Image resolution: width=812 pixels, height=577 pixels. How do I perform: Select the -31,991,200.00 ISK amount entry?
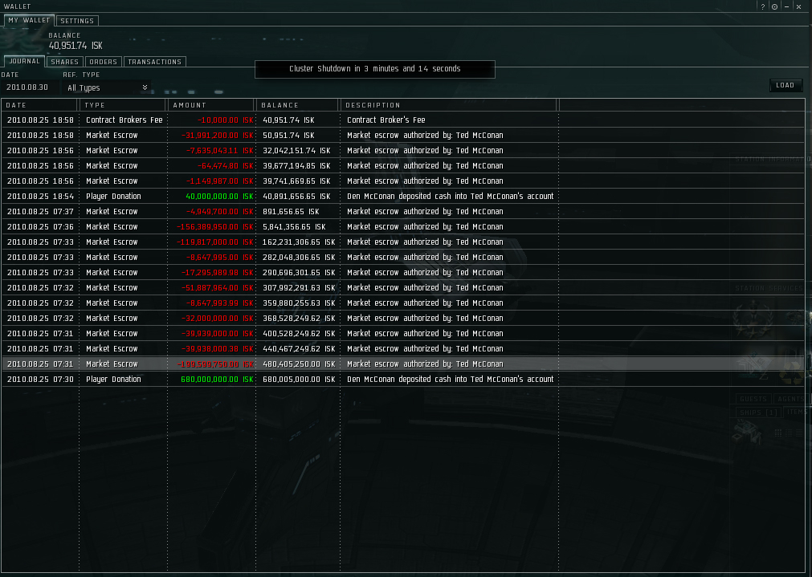click(218, 135)
